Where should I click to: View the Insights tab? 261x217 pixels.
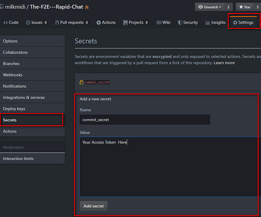pos(216,22)
